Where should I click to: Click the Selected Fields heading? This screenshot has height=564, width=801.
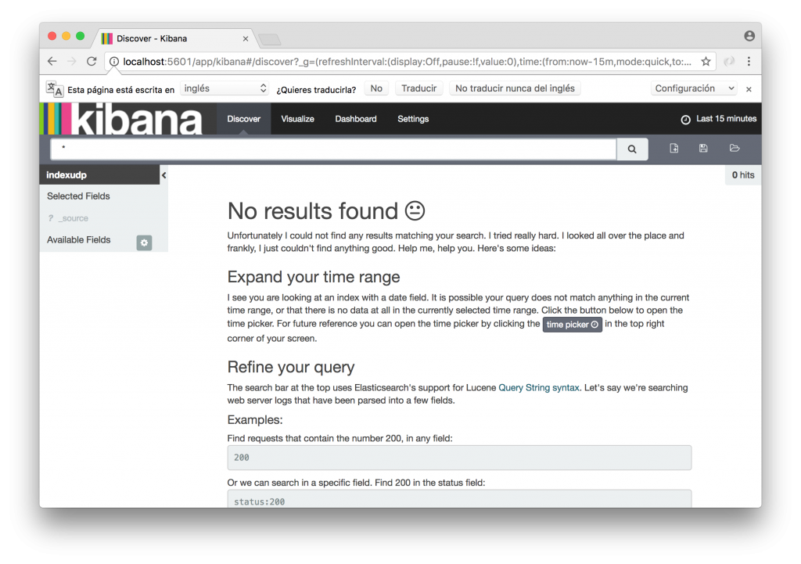coord(78,196)
